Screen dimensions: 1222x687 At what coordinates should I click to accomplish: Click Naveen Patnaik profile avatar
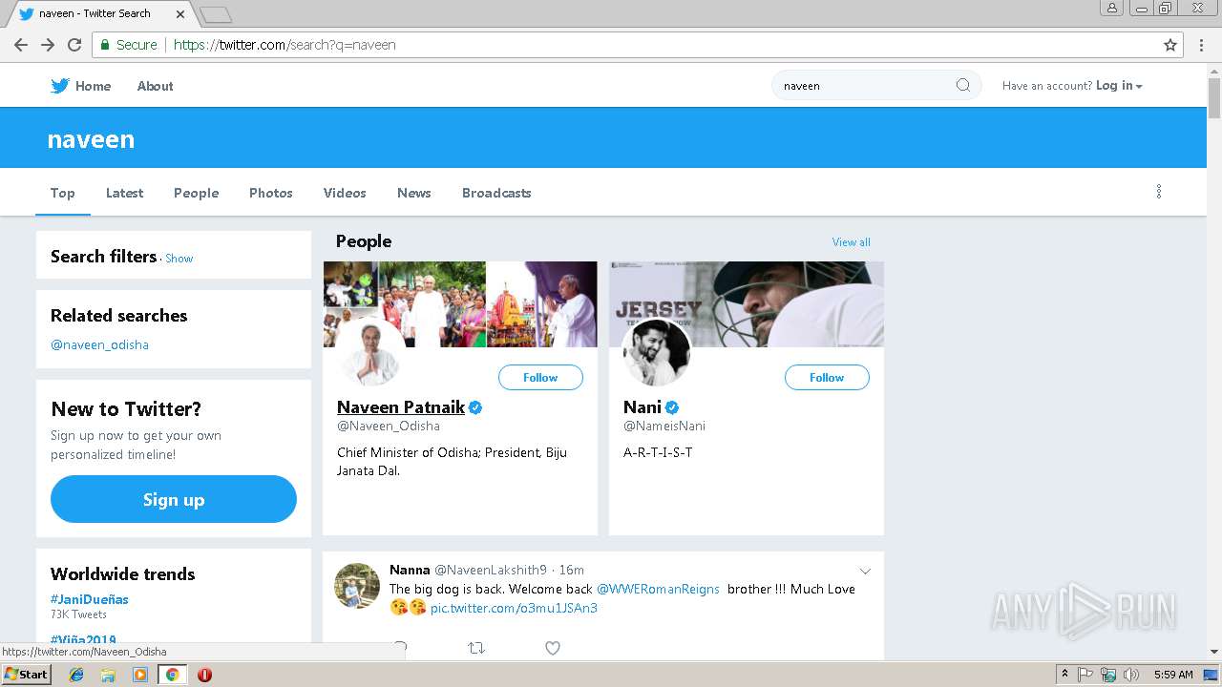(370, 351)
